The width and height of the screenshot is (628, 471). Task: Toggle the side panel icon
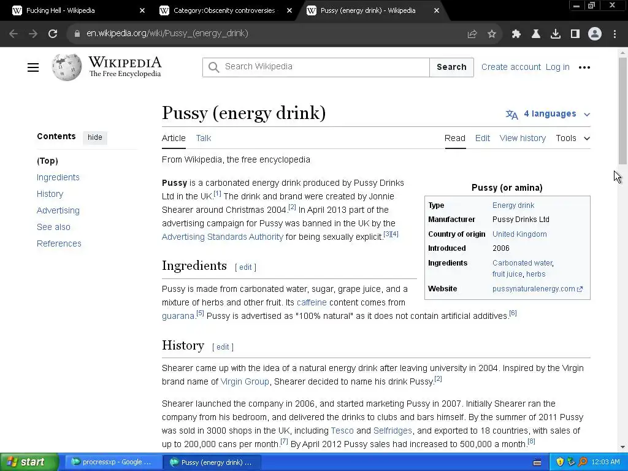click(x=575, y=34)
